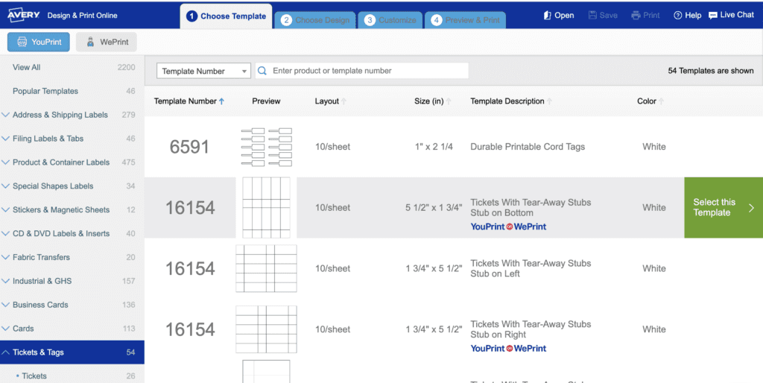Screen dimensions: 763x383
Task: Click YouPrint or WePrint link under Stub on Bottom
Action: (508, 227)
